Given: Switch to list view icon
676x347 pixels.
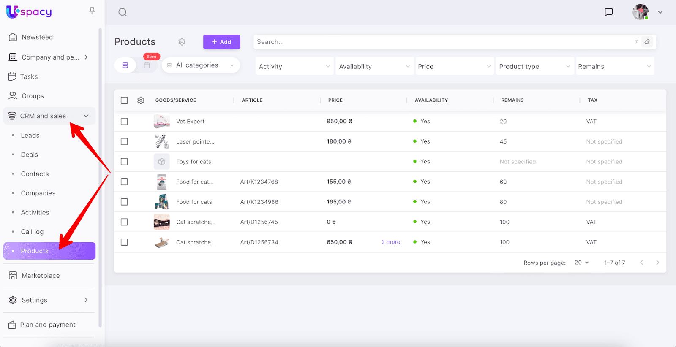Looking at the screenshot, I should [125, 65].
